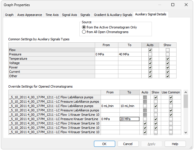Switch to Gradient & Auxiliary Signals tab

pyautogui.click(x=113, y=15)
